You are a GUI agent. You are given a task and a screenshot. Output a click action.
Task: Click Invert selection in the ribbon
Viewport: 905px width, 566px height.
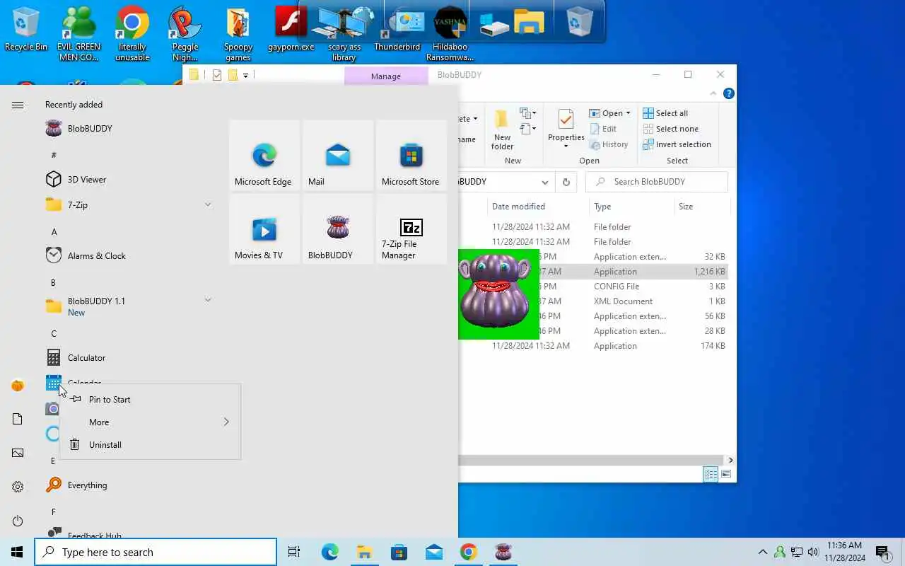tap(677, 144)
